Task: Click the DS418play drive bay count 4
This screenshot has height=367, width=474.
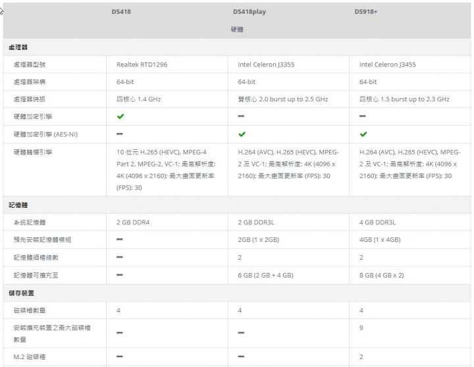Action: [240, 310]
